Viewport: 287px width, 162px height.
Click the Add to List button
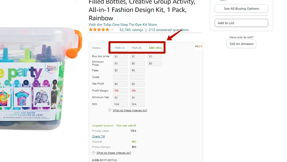[x=241, y=23]
